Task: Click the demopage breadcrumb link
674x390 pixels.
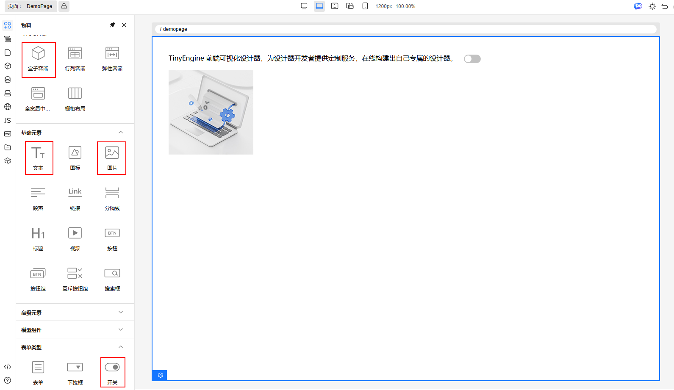Action: 175,29
